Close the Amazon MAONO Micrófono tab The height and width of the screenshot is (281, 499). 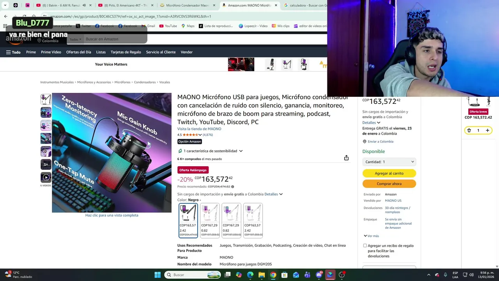(276, 5)
